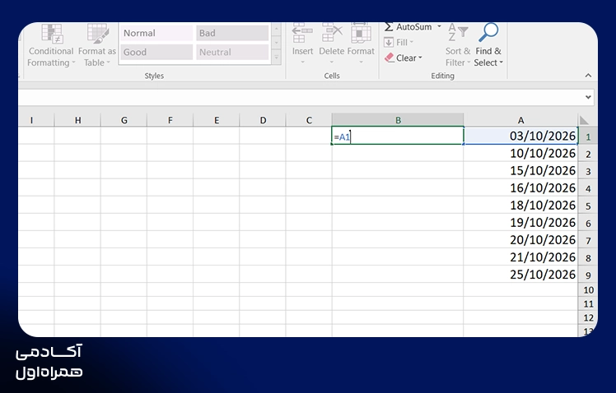Select cell with 19/10/2026
Viewport: 616px width, 393px height.
coord(520,222)
